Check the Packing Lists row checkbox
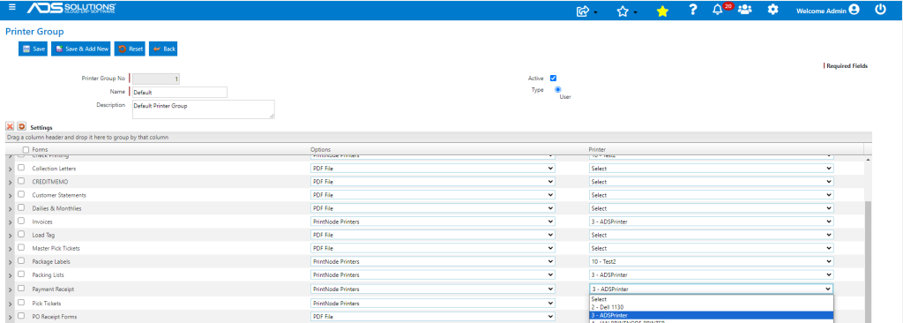This screenshot has width=903, height=323. click(x=21, y=274)
